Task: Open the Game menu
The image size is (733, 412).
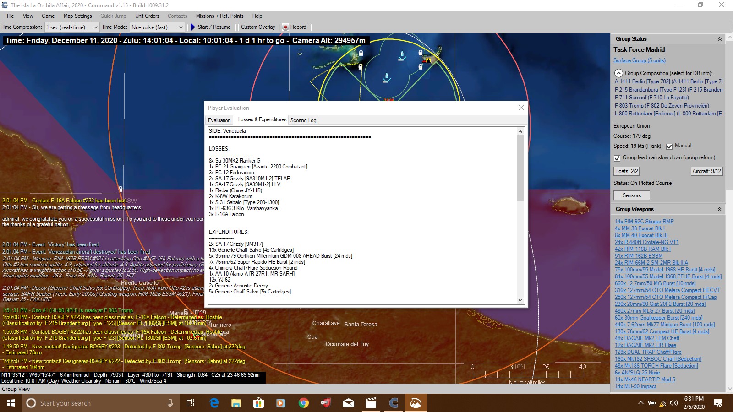Action: point(48,16)
